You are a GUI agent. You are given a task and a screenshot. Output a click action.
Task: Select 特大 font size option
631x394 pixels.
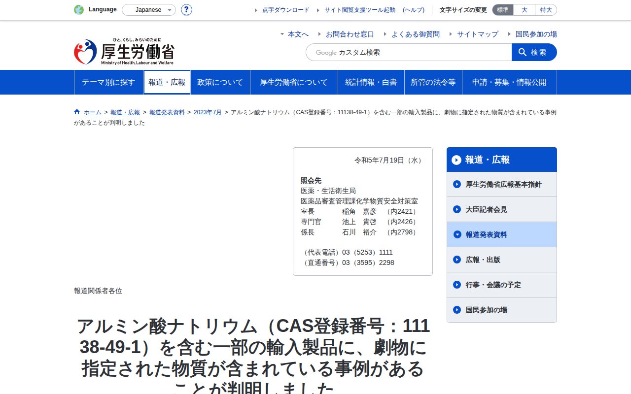click(546, 10)
